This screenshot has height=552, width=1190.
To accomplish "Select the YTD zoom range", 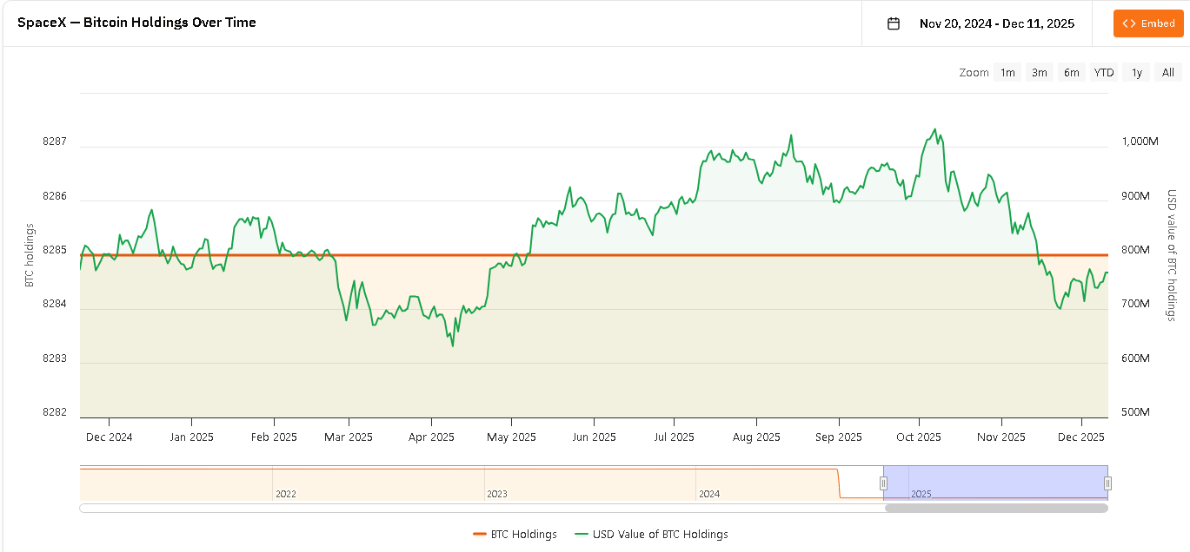I will click(1104, 73).
